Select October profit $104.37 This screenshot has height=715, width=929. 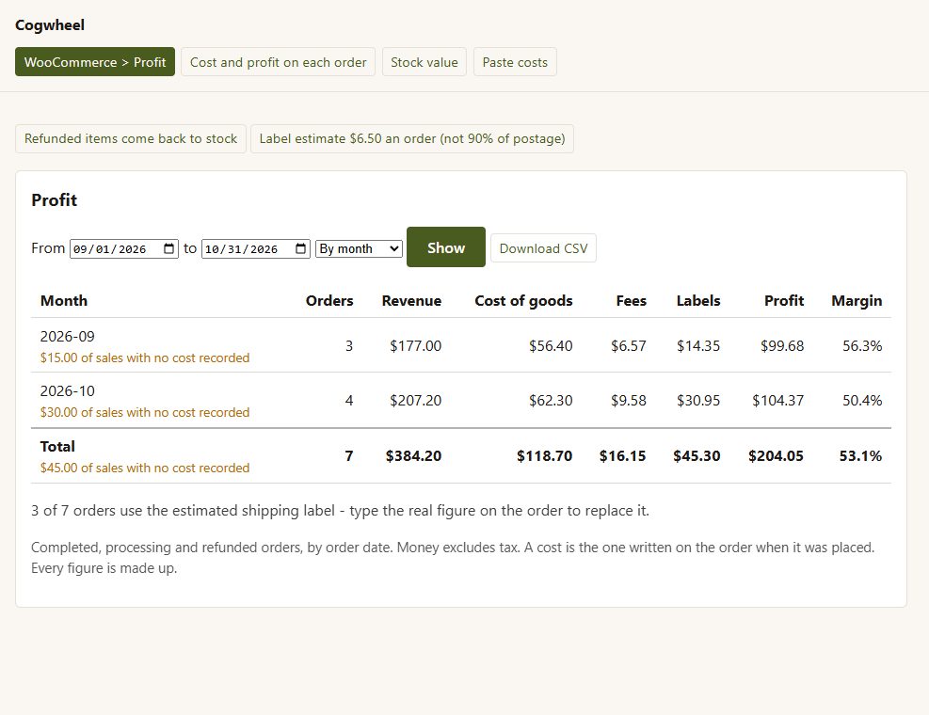point(777,401)
